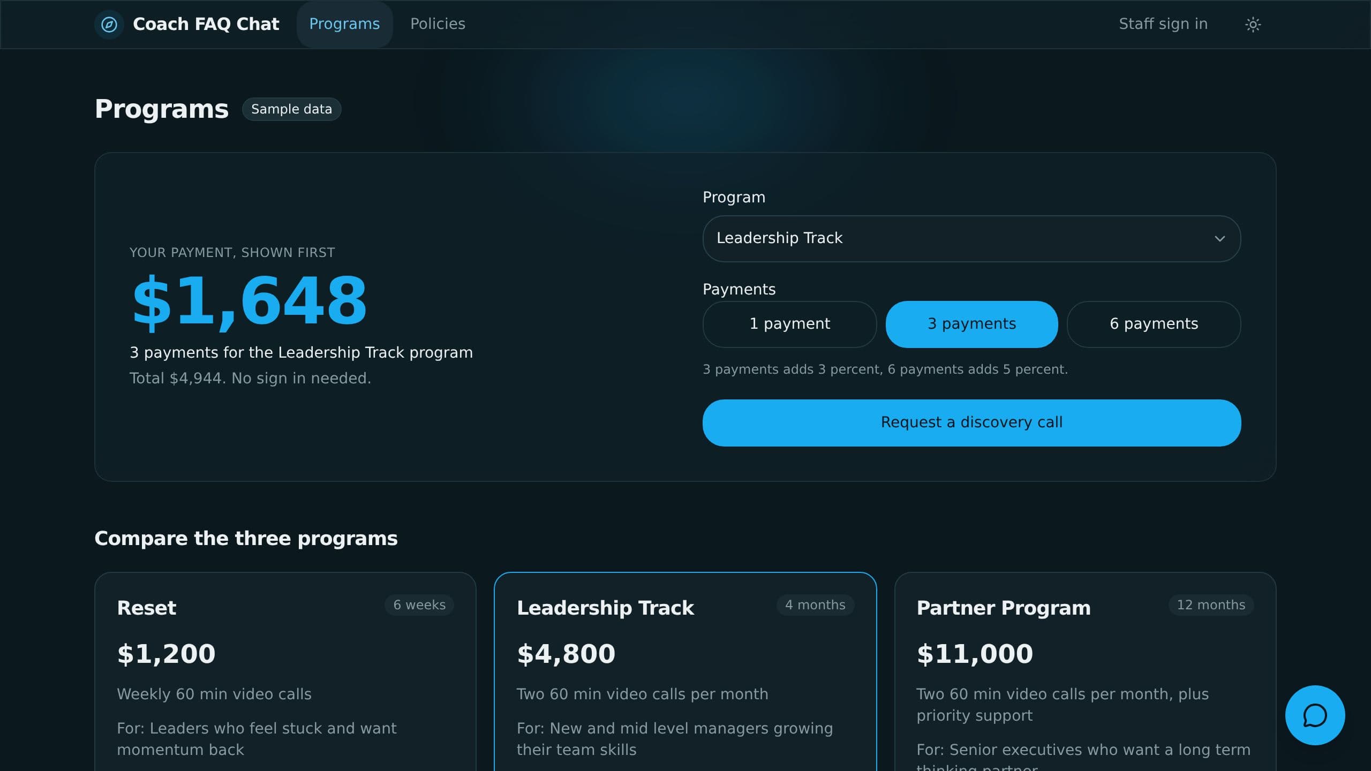Open the chat bubble launcher
The height and width of the screenshot is (771, 1371).
point(1315,715)
